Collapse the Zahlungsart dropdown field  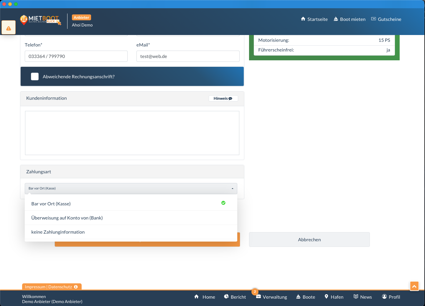131,188
